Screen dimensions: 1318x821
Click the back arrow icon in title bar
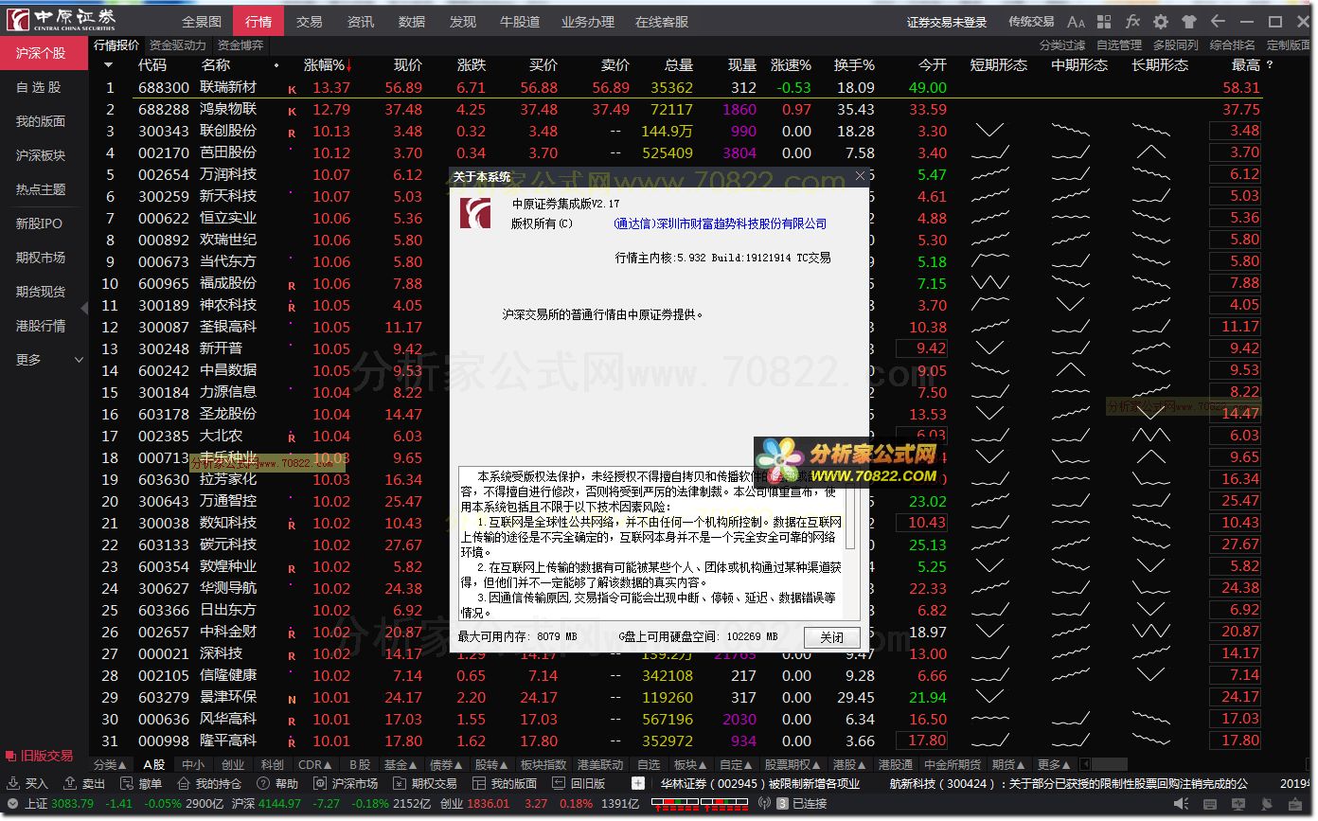(x=1218, y=21)
